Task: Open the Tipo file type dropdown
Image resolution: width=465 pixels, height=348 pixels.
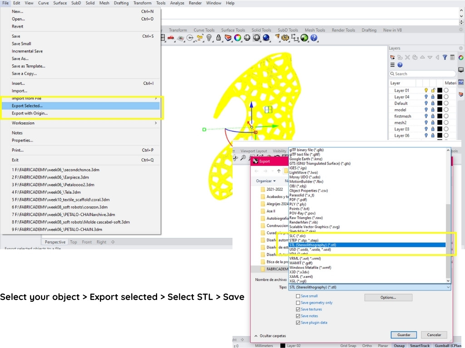Action: click(370, 287)
